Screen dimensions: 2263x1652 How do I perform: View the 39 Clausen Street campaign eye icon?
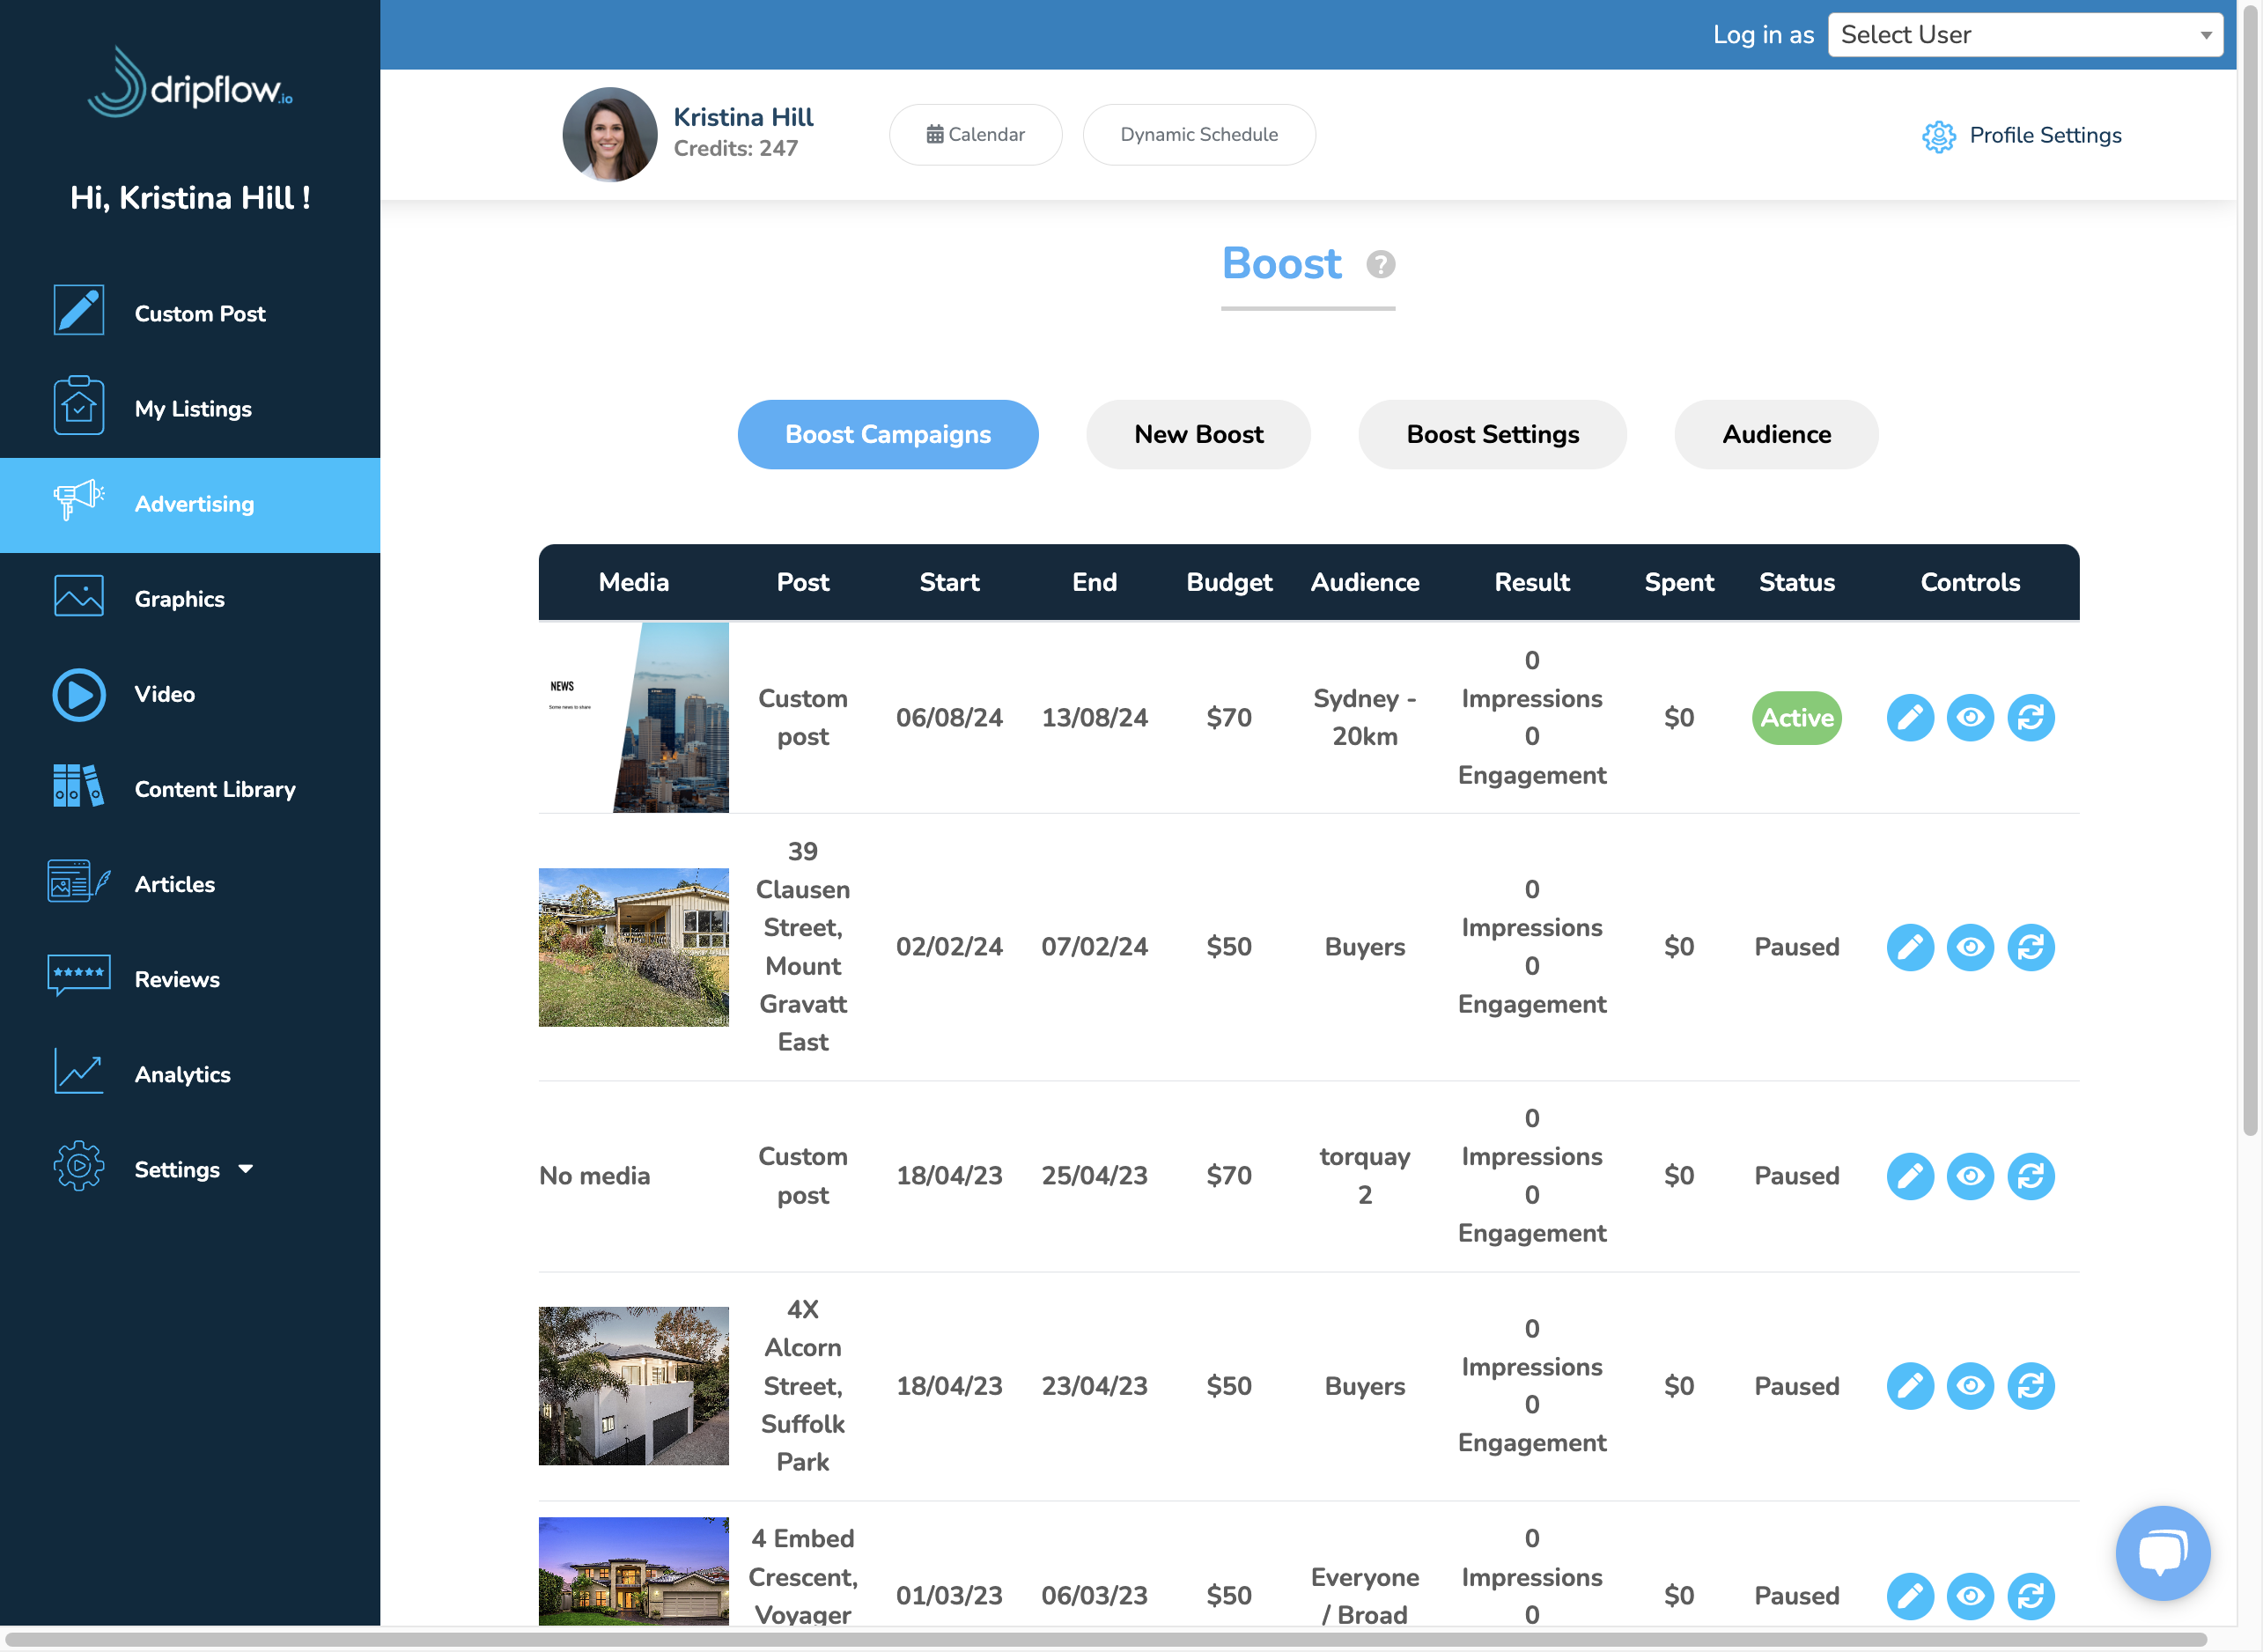click(x=1970, y=947)
